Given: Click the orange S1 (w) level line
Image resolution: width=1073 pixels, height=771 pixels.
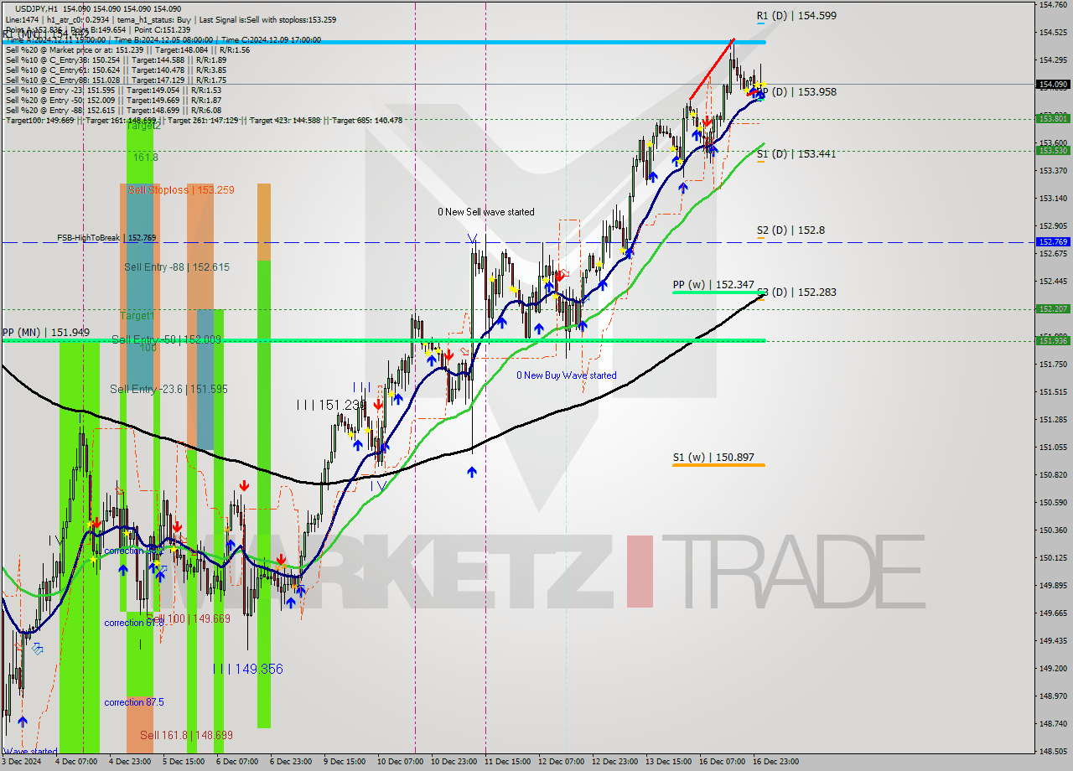Looking at the screenshot, I should [x=718, y=465].
